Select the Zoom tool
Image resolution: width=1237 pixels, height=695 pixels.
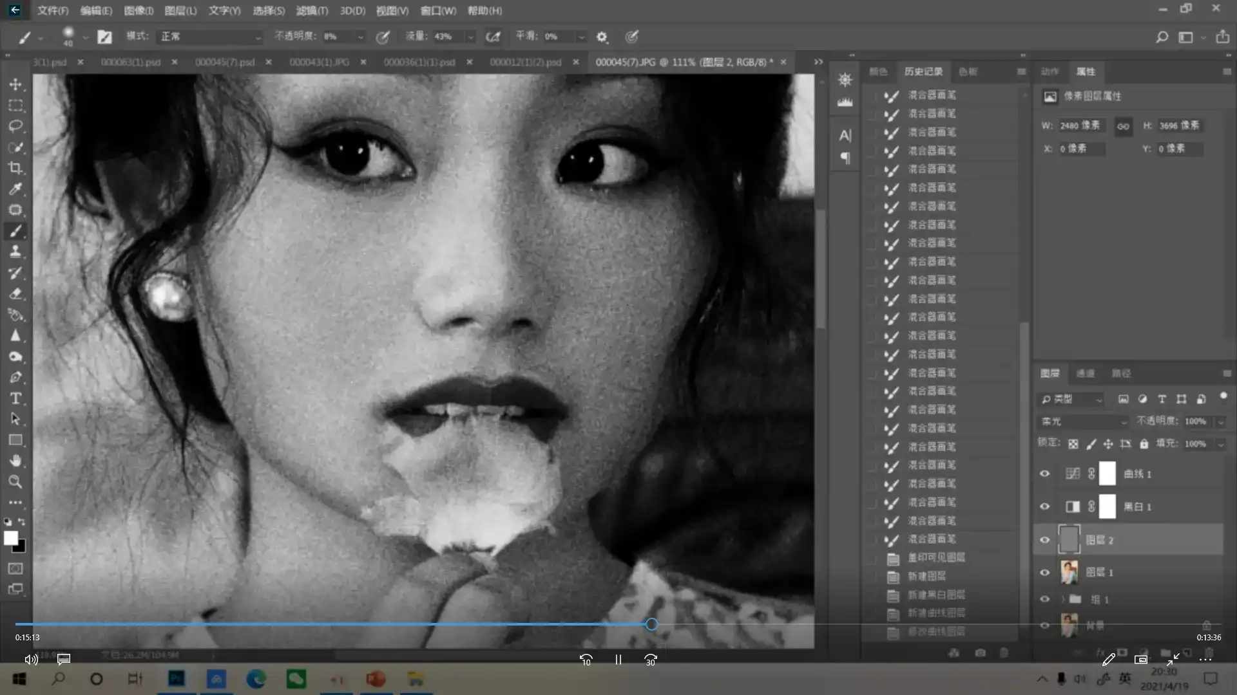click(x=15, y=481)
